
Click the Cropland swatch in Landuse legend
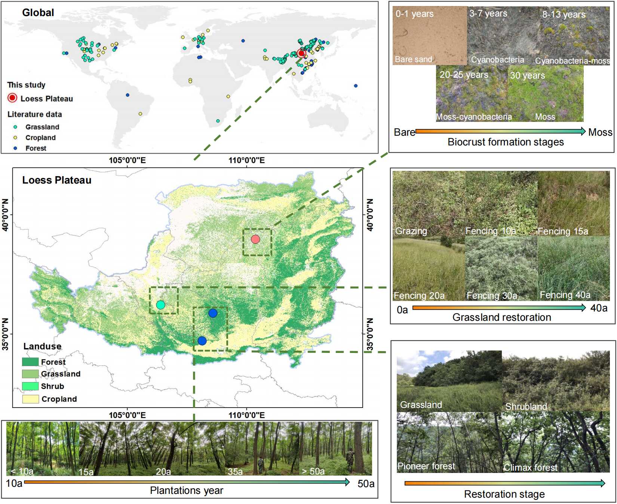coord(30,399)
